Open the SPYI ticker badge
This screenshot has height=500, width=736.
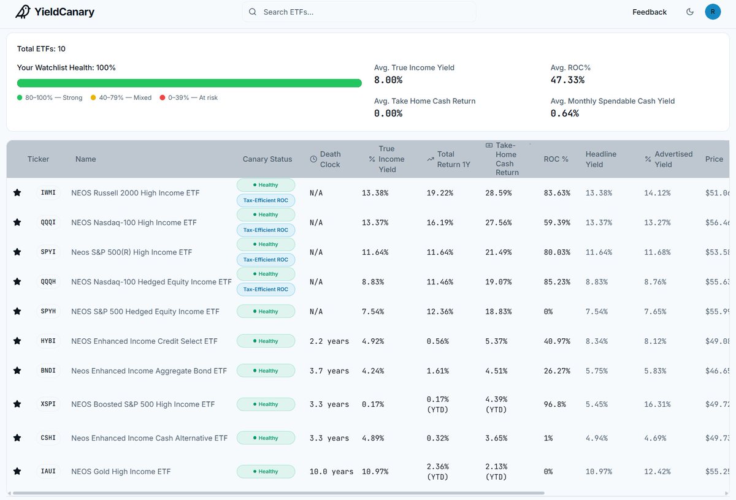click(x=48, y=252)
